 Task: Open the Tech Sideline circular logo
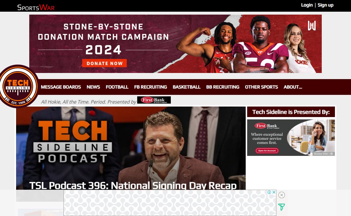[x=18, y=86]
